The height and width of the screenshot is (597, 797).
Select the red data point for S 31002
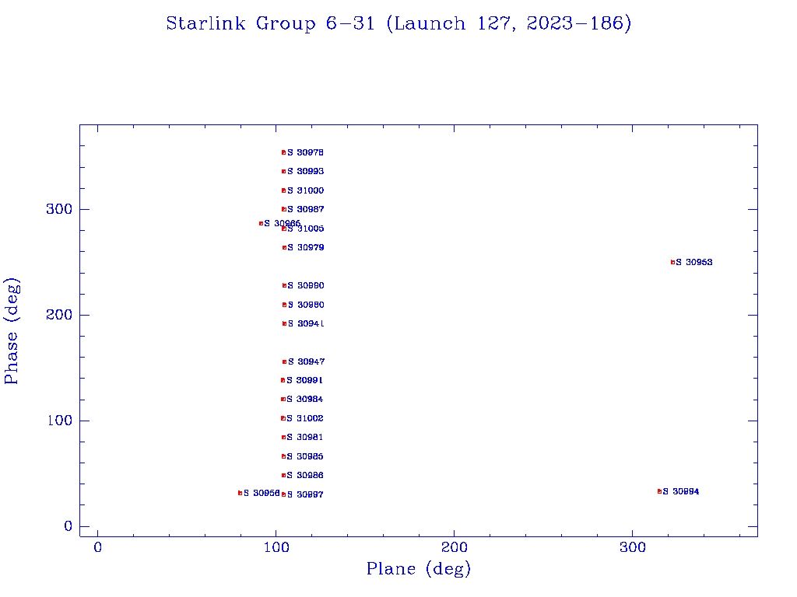(283, 418)
